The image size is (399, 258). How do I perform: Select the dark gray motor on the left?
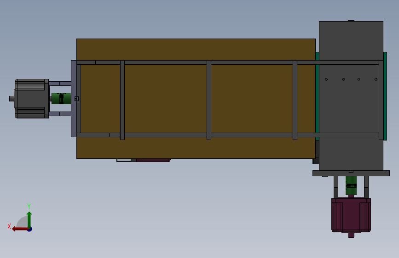coord(31,99)
